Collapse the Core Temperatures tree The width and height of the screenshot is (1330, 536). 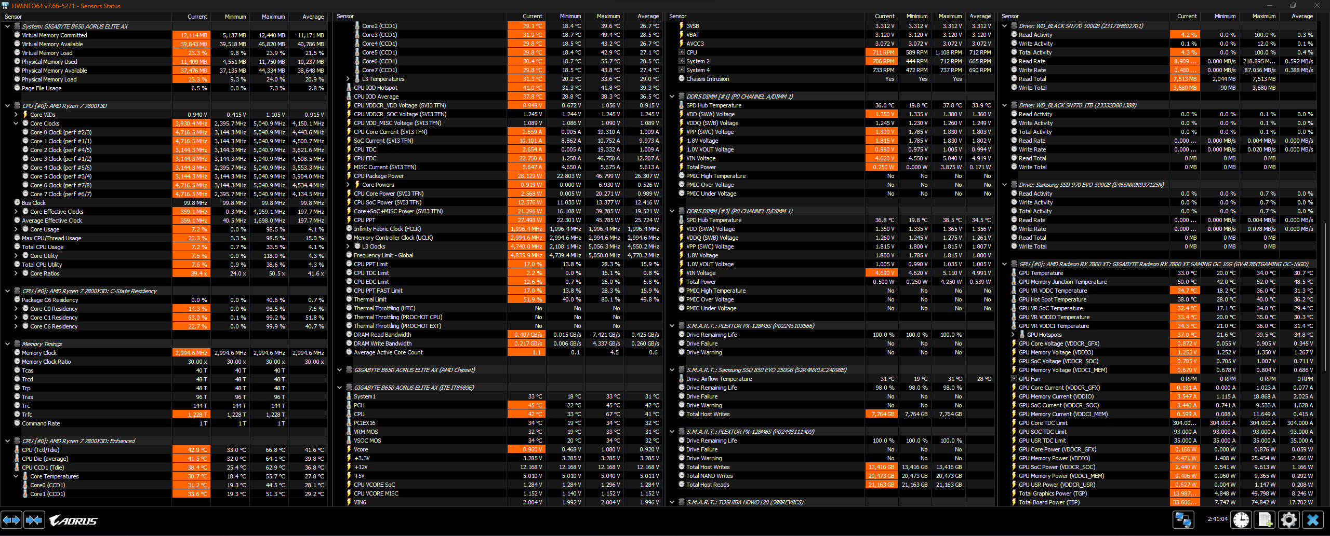point(16,476)
